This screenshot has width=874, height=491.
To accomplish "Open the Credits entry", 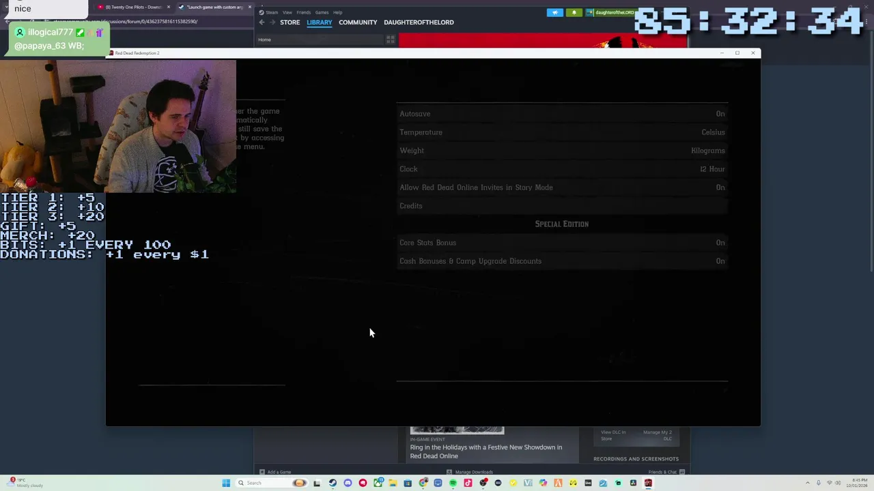I will [x=562, y=206].
